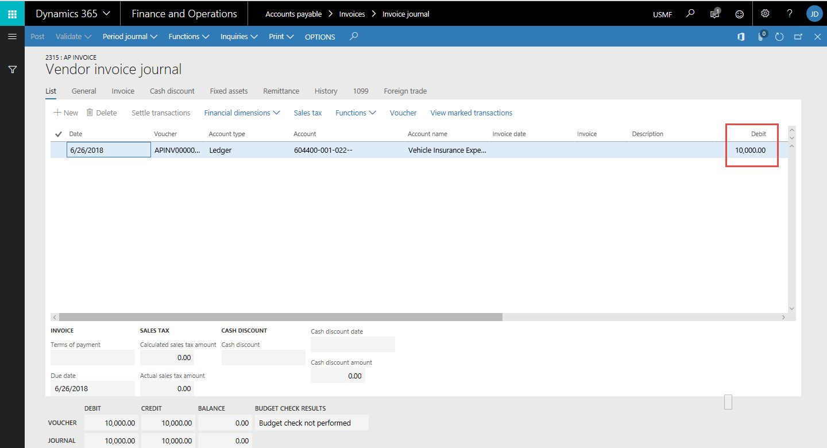Expand the Validate menu
The height and width of the screenshot is (448, 827).
(x=74, y=36)
